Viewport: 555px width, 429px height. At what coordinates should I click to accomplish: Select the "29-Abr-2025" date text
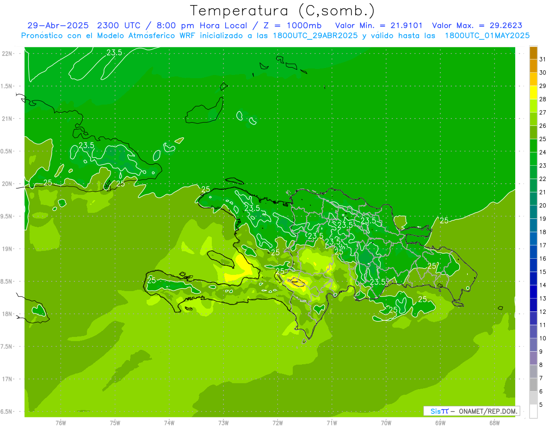(58, 25)
